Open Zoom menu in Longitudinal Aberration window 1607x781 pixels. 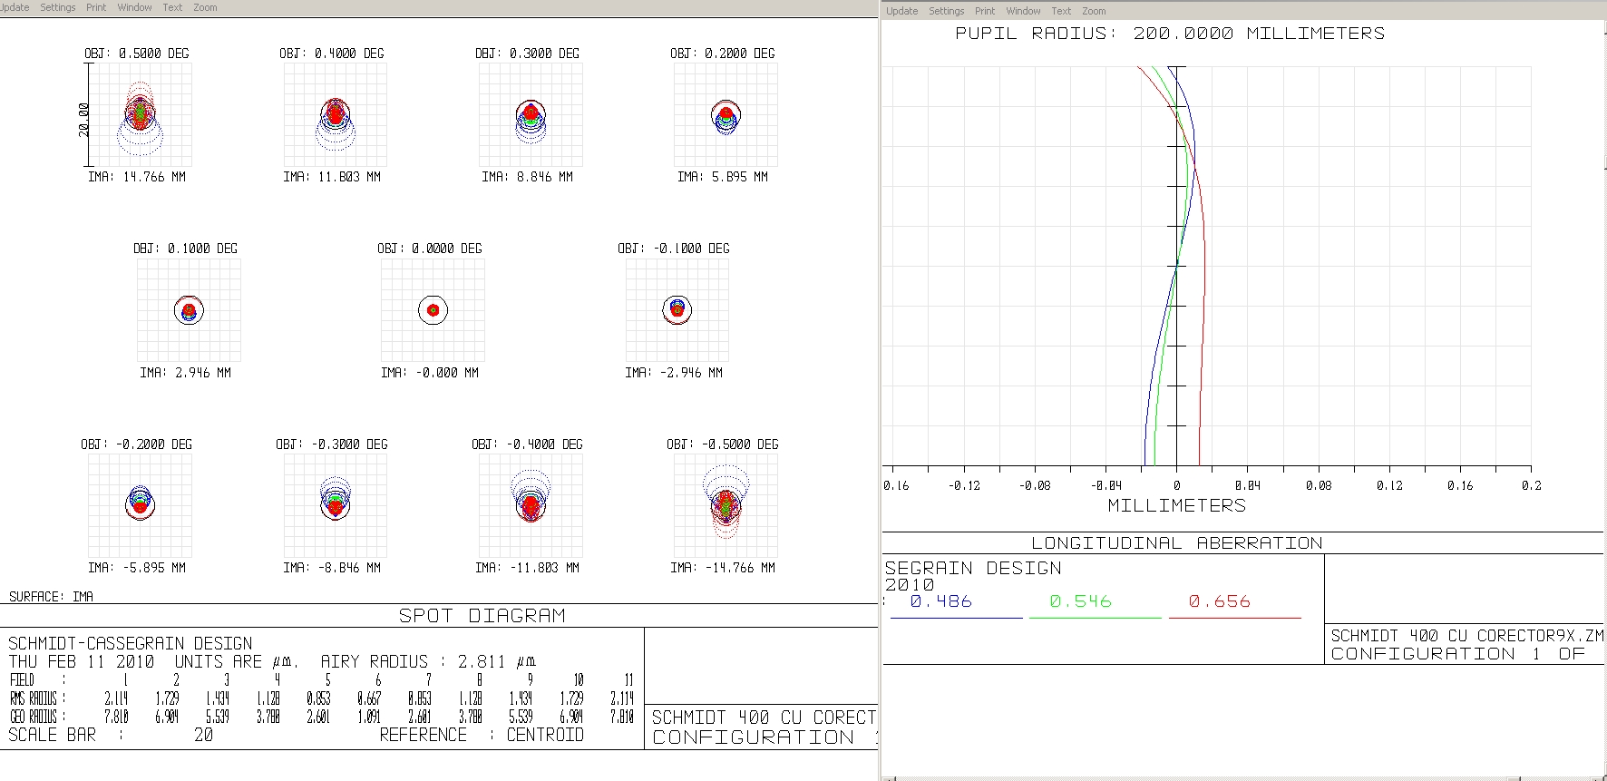tap(1094, 11)
